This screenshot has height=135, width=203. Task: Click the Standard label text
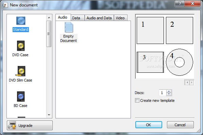point(21,29)
